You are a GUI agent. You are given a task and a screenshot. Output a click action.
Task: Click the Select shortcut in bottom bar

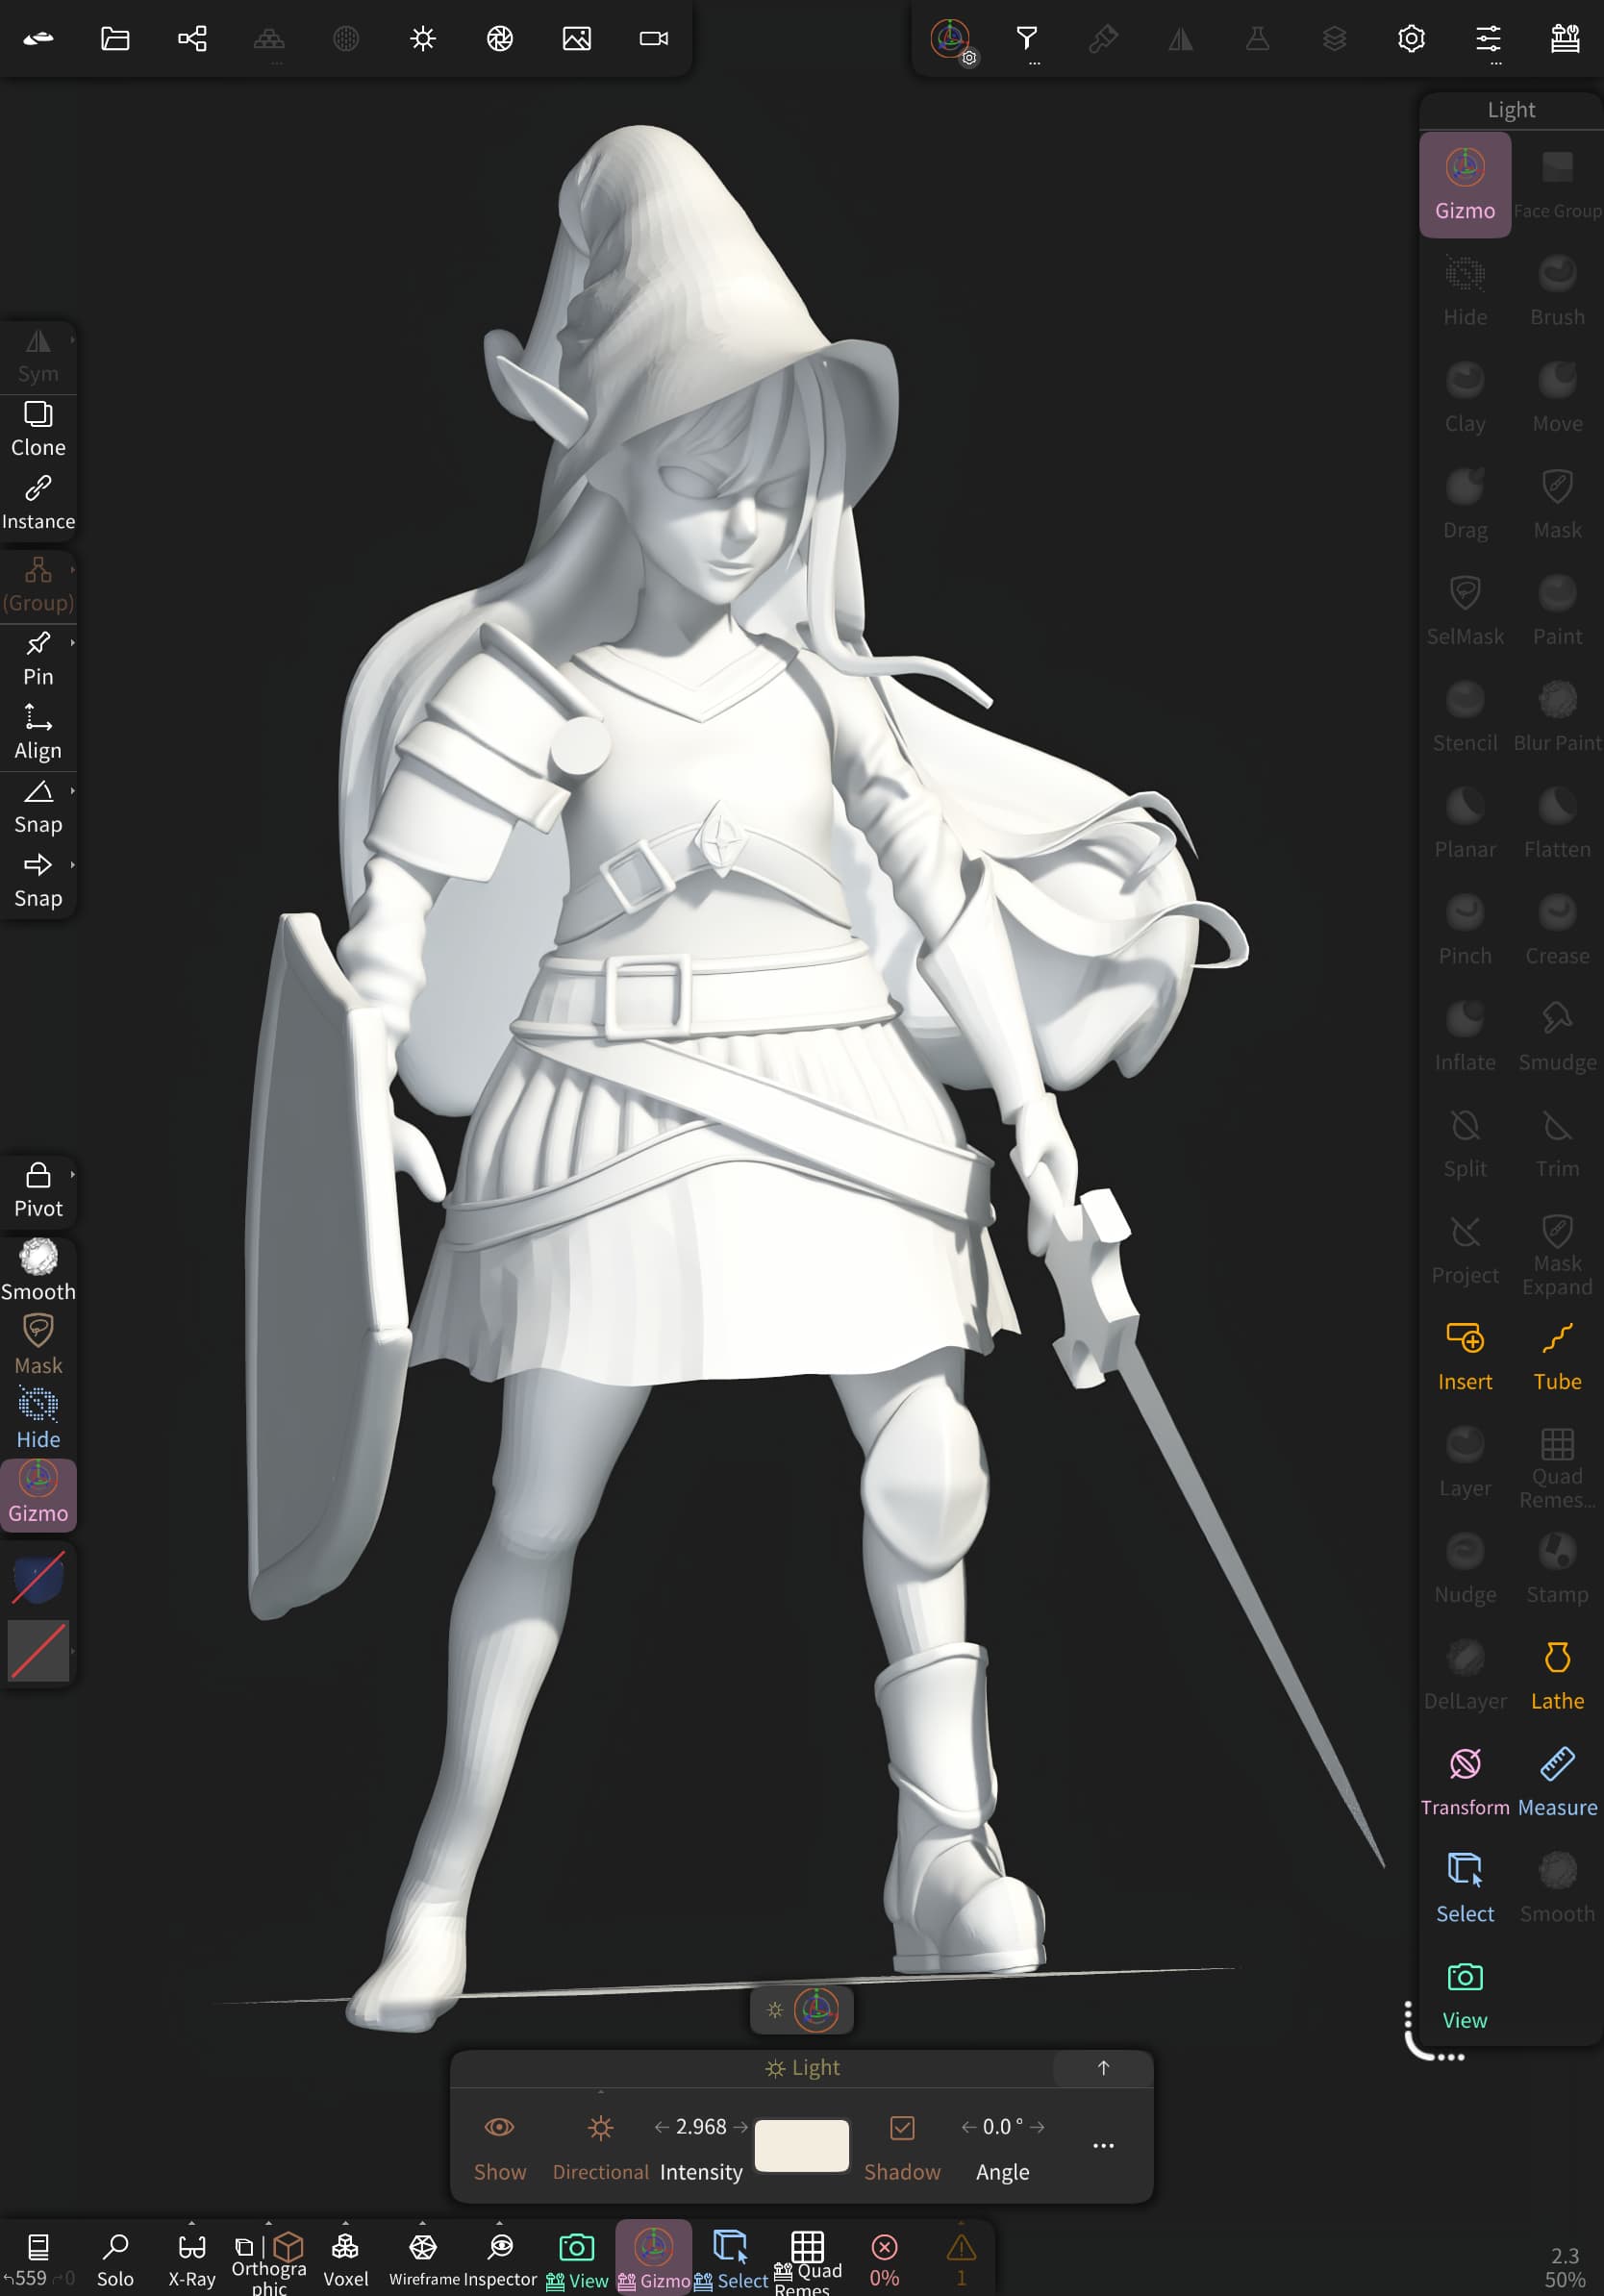(731, 2259)
